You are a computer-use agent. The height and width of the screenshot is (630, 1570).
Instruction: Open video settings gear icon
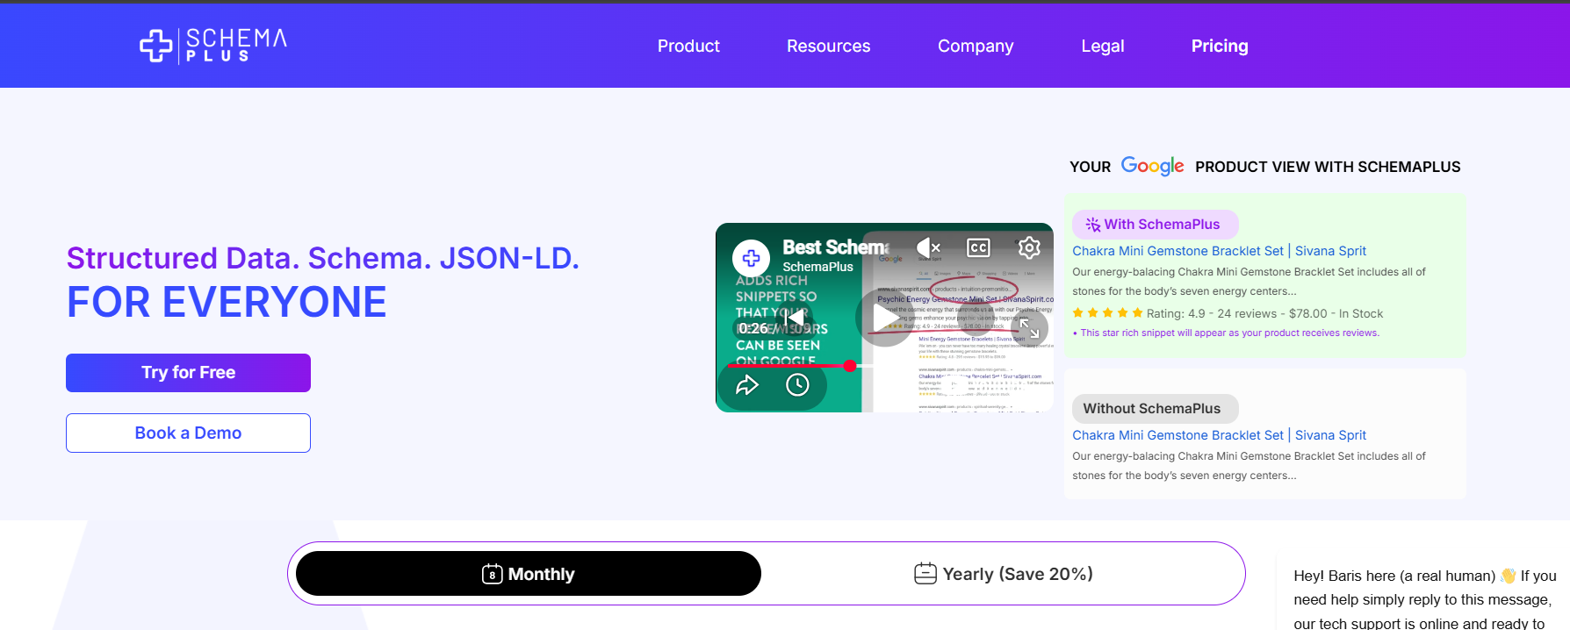point(1029,247)
